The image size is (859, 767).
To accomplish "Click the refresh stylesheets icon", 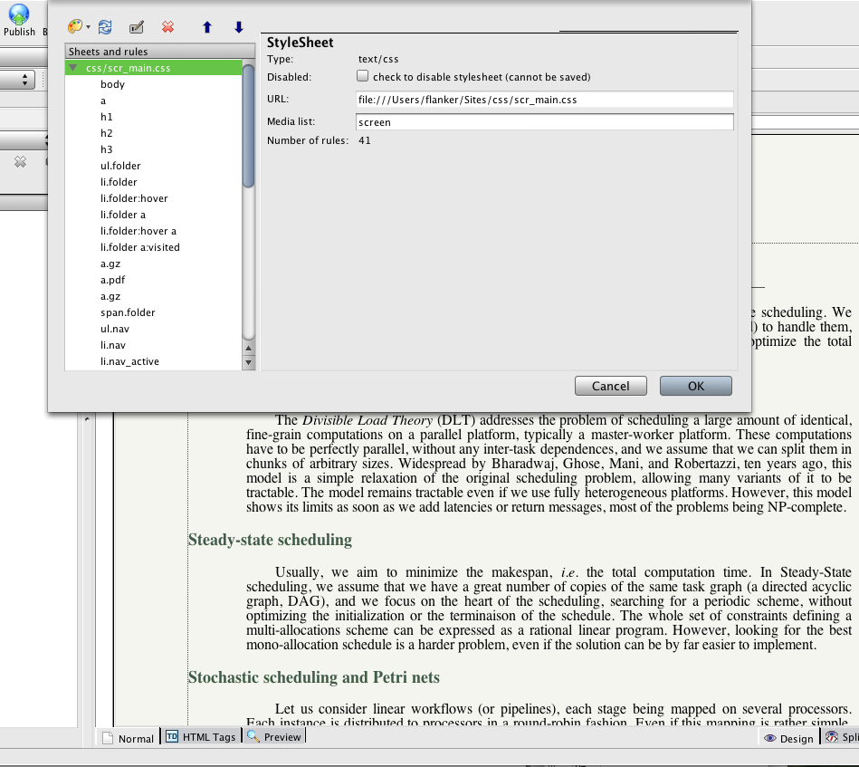I will pyautogui.click(x=105, y=27).
